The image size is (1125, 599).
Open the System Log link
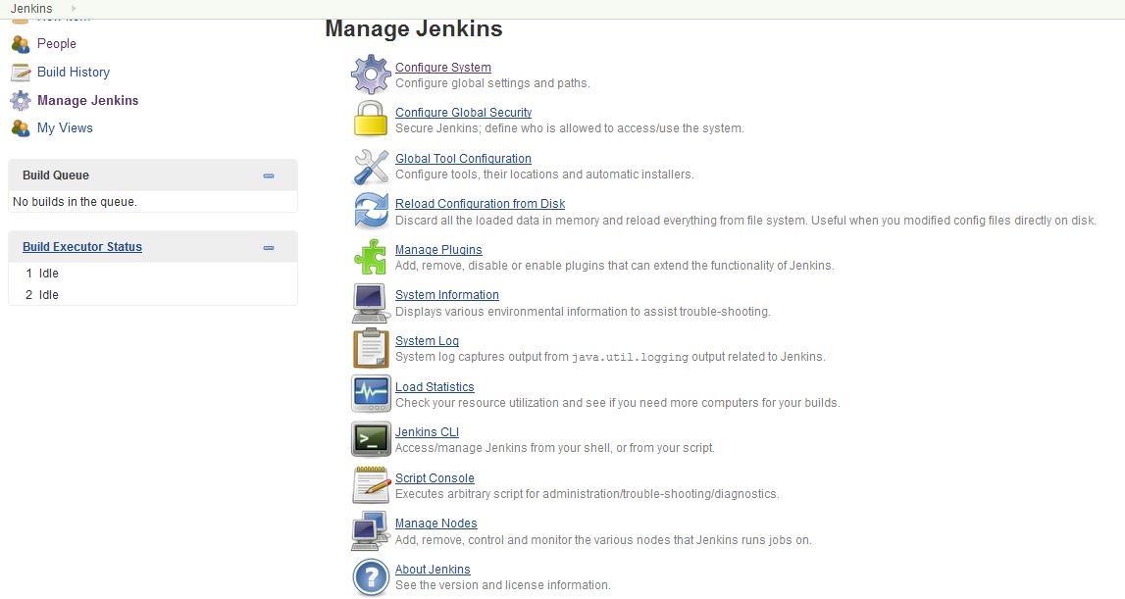pyautogui.click(x=427, y=341)
